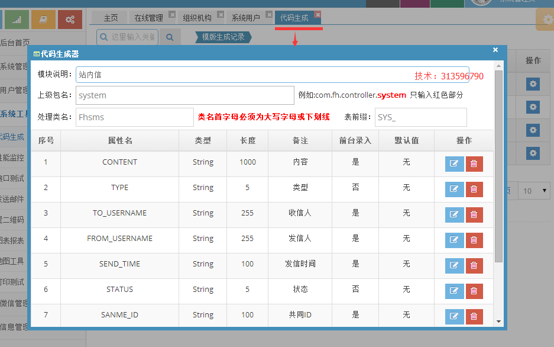Click the search magnifier icon
Viewport: 554px width, 347px height.
tap(170, 36)
